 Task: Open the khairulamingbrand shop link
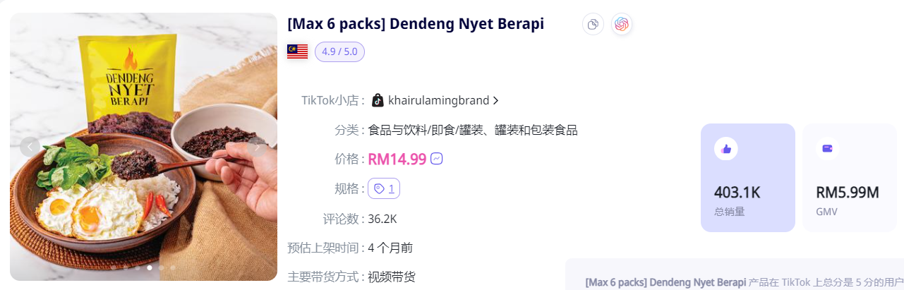438,101
